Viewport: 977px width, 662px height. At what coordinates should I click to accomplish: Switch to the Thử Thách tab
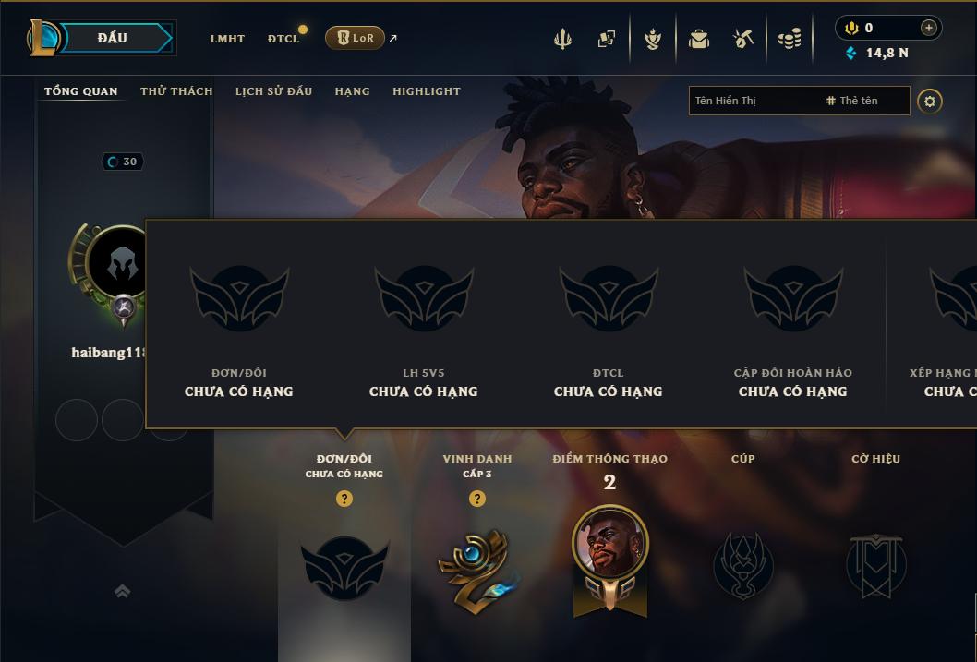[x=176, y=90]
